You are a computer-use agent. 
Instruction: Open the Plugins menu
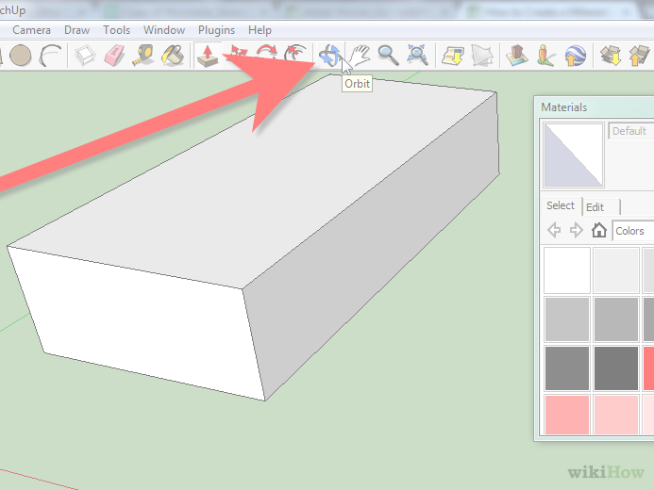pos(216,30)
